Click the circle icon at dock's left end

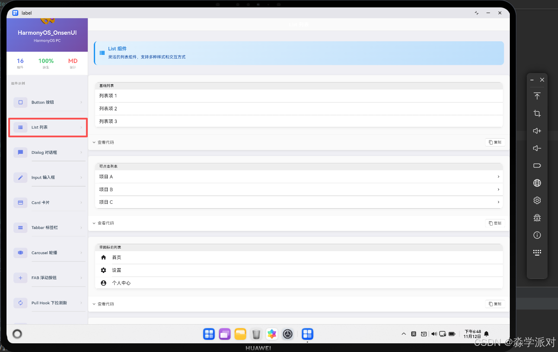[x=17, y=334]
